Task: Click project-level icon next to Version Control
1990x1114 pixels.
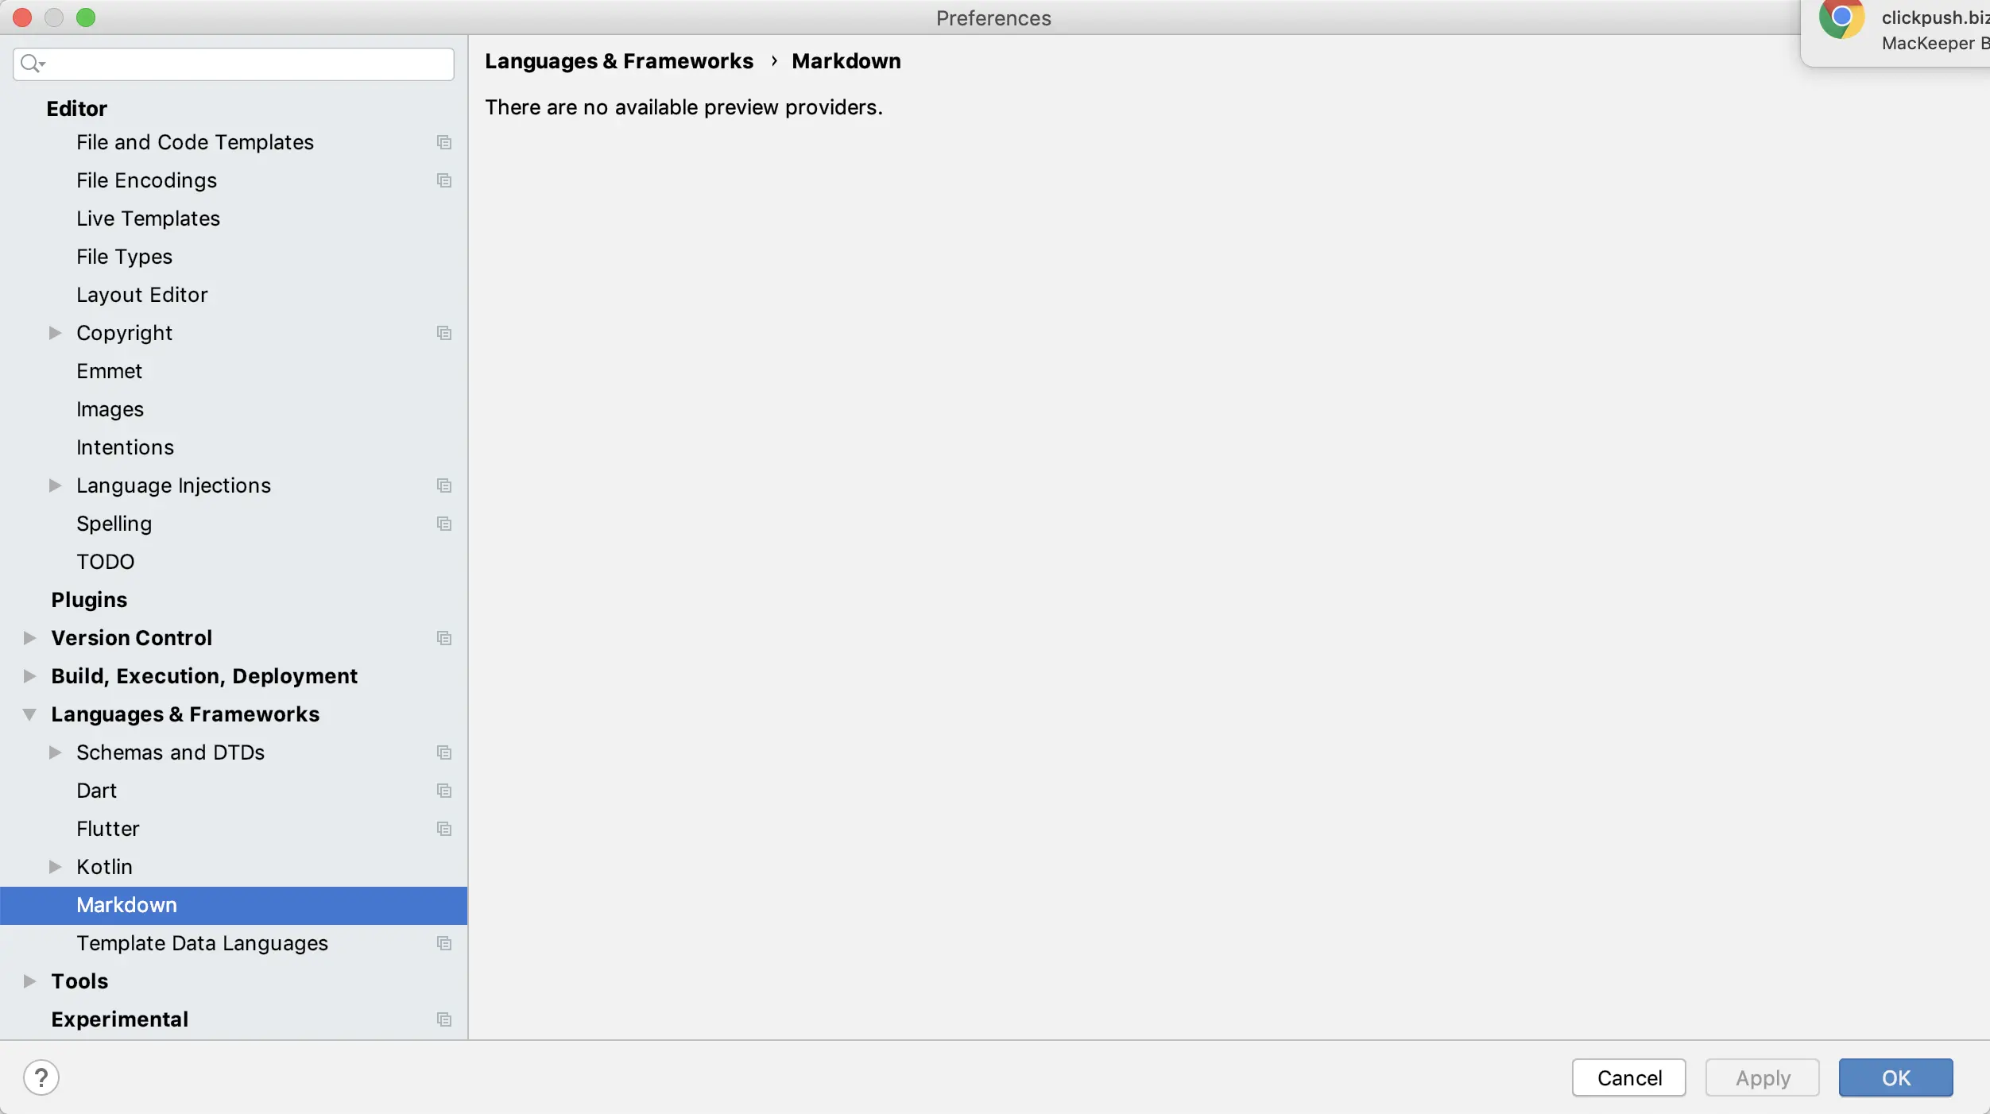Action: 444,638
